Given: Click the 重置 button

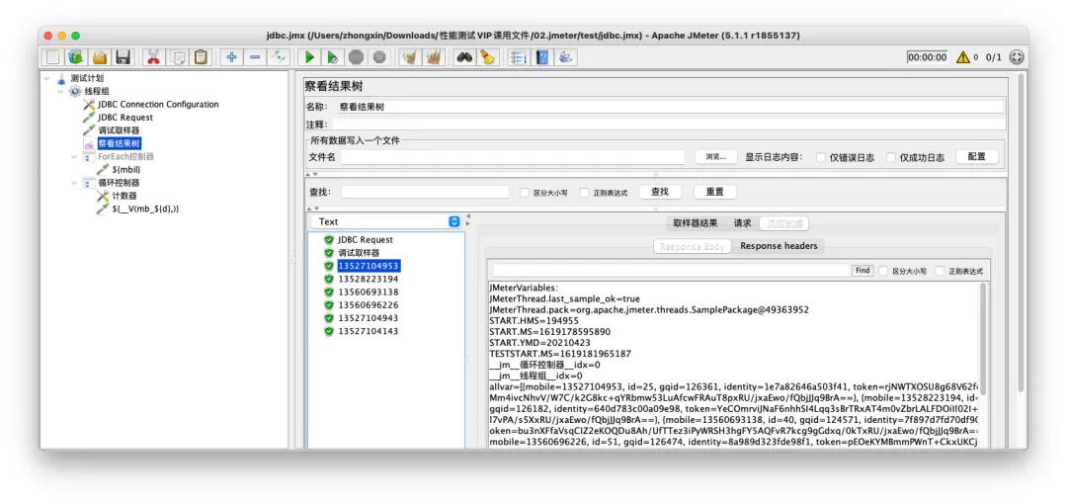Looking at the screenshot, I should click(714, 192).
